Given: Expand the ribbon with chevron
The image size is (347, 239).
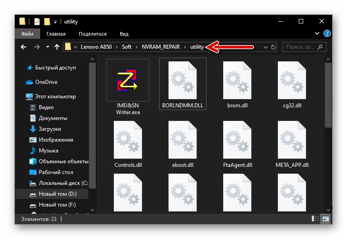Looking at the screenshot, I should point(317,33).
